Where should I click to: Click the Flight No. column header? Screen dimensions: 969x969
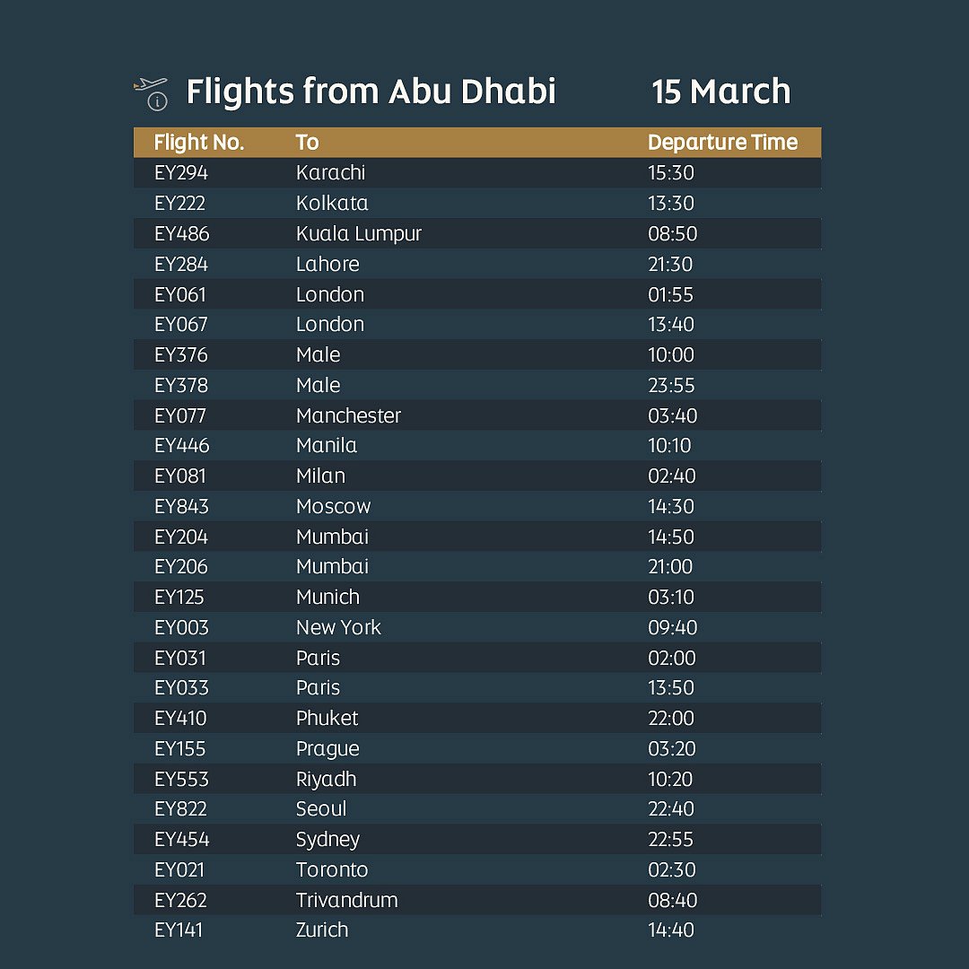(198, 143)
